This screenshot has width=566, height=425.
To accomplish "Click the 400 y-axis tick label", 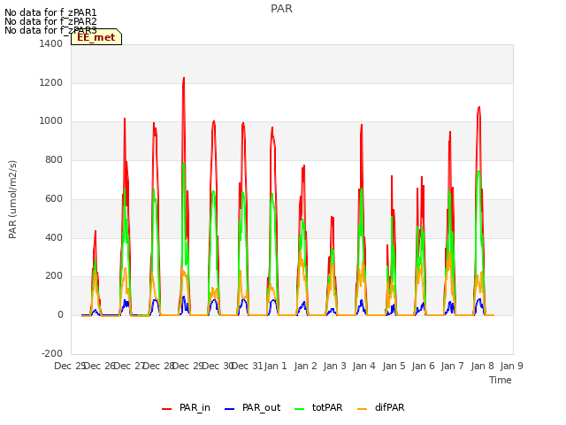I will (54, 238).
